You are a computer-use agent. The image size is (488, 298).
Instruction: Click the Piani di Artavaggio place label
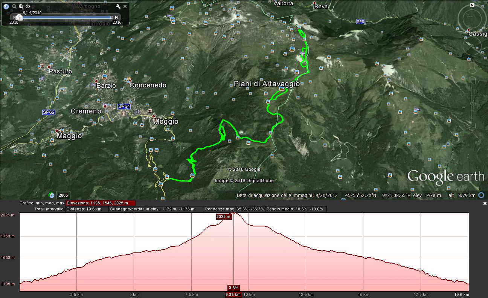267,84
